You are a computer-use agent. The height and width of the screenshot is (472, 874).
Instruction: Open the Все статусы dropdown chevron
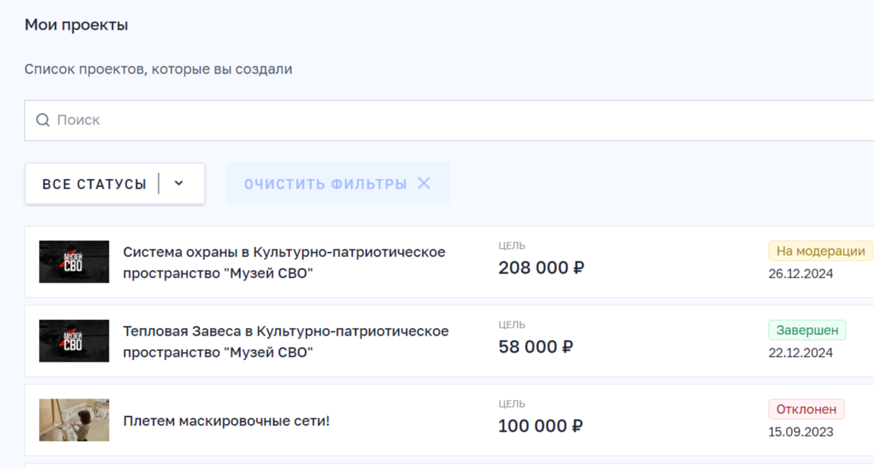(x=179, y=184)
